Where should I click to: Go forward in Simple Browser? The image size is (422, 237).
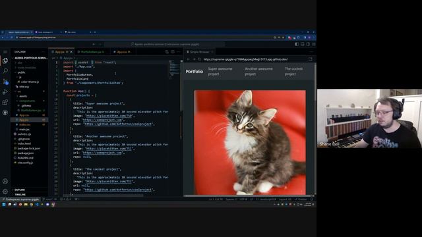pos(194,59)
